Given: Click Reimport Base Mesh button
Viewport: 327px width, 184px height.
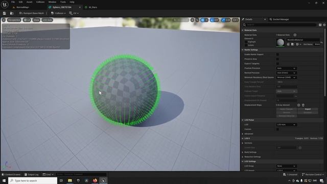Looking at the screenshot, I should pos(32,13).
